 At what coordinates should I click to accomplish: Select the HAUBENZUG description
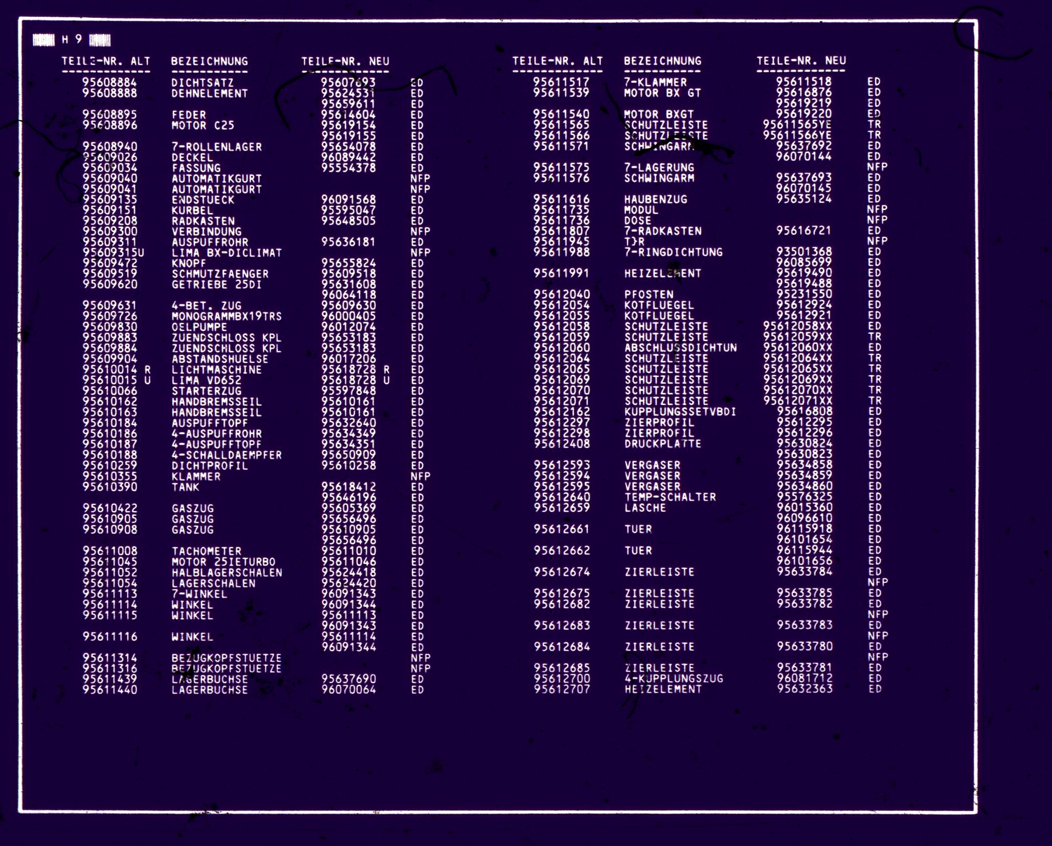click(x=656, y=199)
